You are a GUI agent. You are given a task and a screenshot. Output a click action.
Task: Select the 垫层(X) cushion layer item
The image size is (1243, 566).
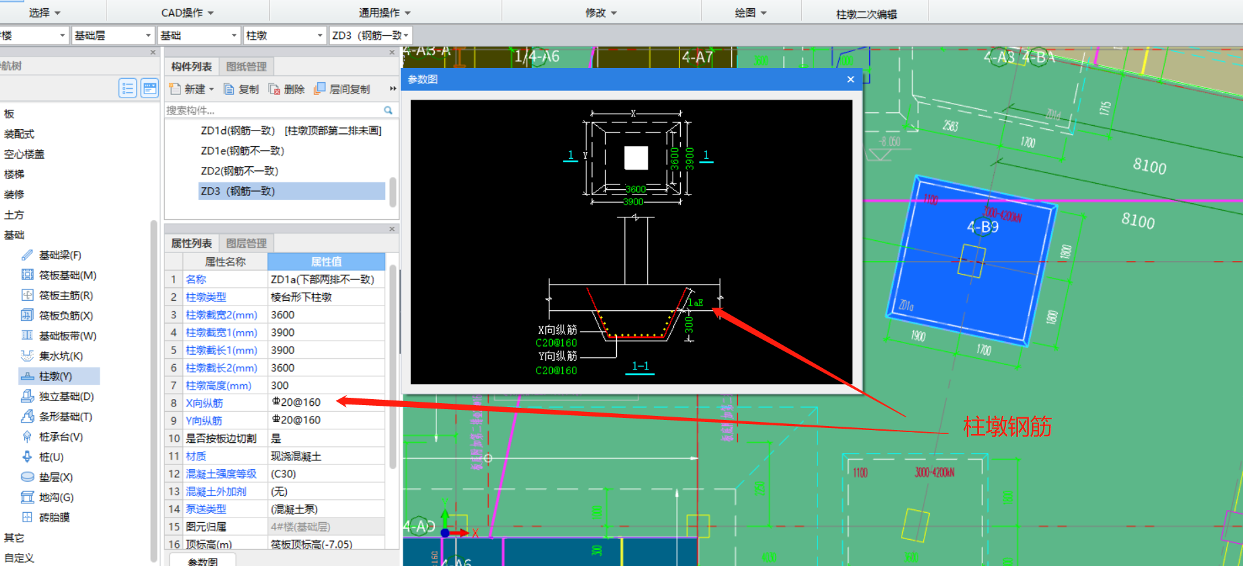point(47,477)
